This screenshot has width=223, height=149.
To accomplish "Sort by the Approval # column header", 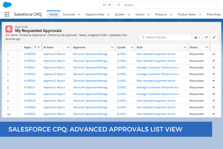I will tap(29, 47).
